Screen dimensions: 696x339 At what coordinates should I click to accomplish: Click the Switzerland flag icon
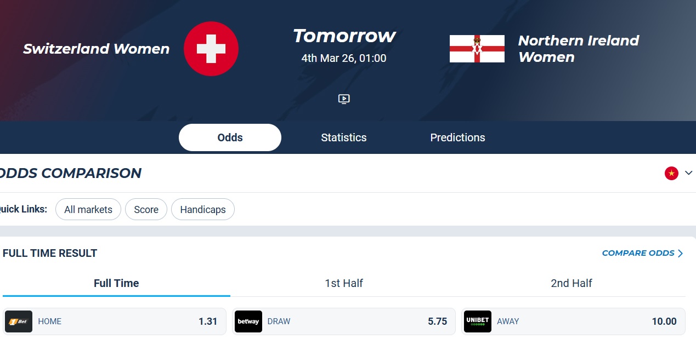tap(211, 49)
